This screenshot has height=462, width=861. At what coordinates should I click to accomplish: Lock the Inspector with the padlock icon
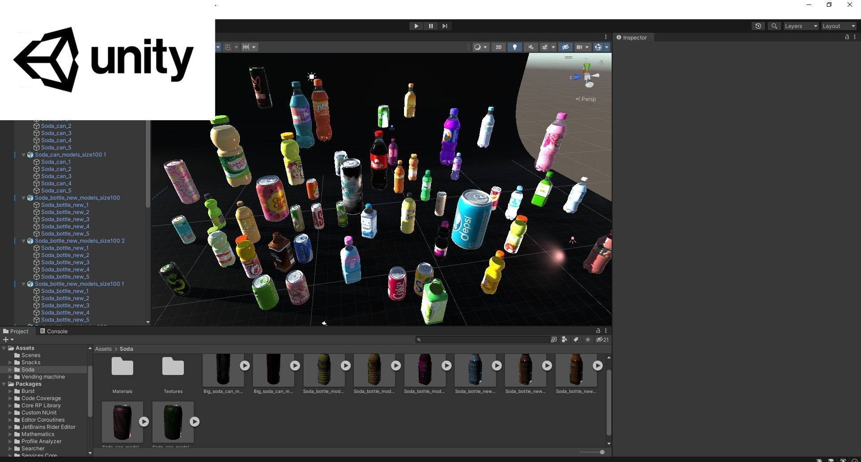pyautogui.click(x=847, y=37)
